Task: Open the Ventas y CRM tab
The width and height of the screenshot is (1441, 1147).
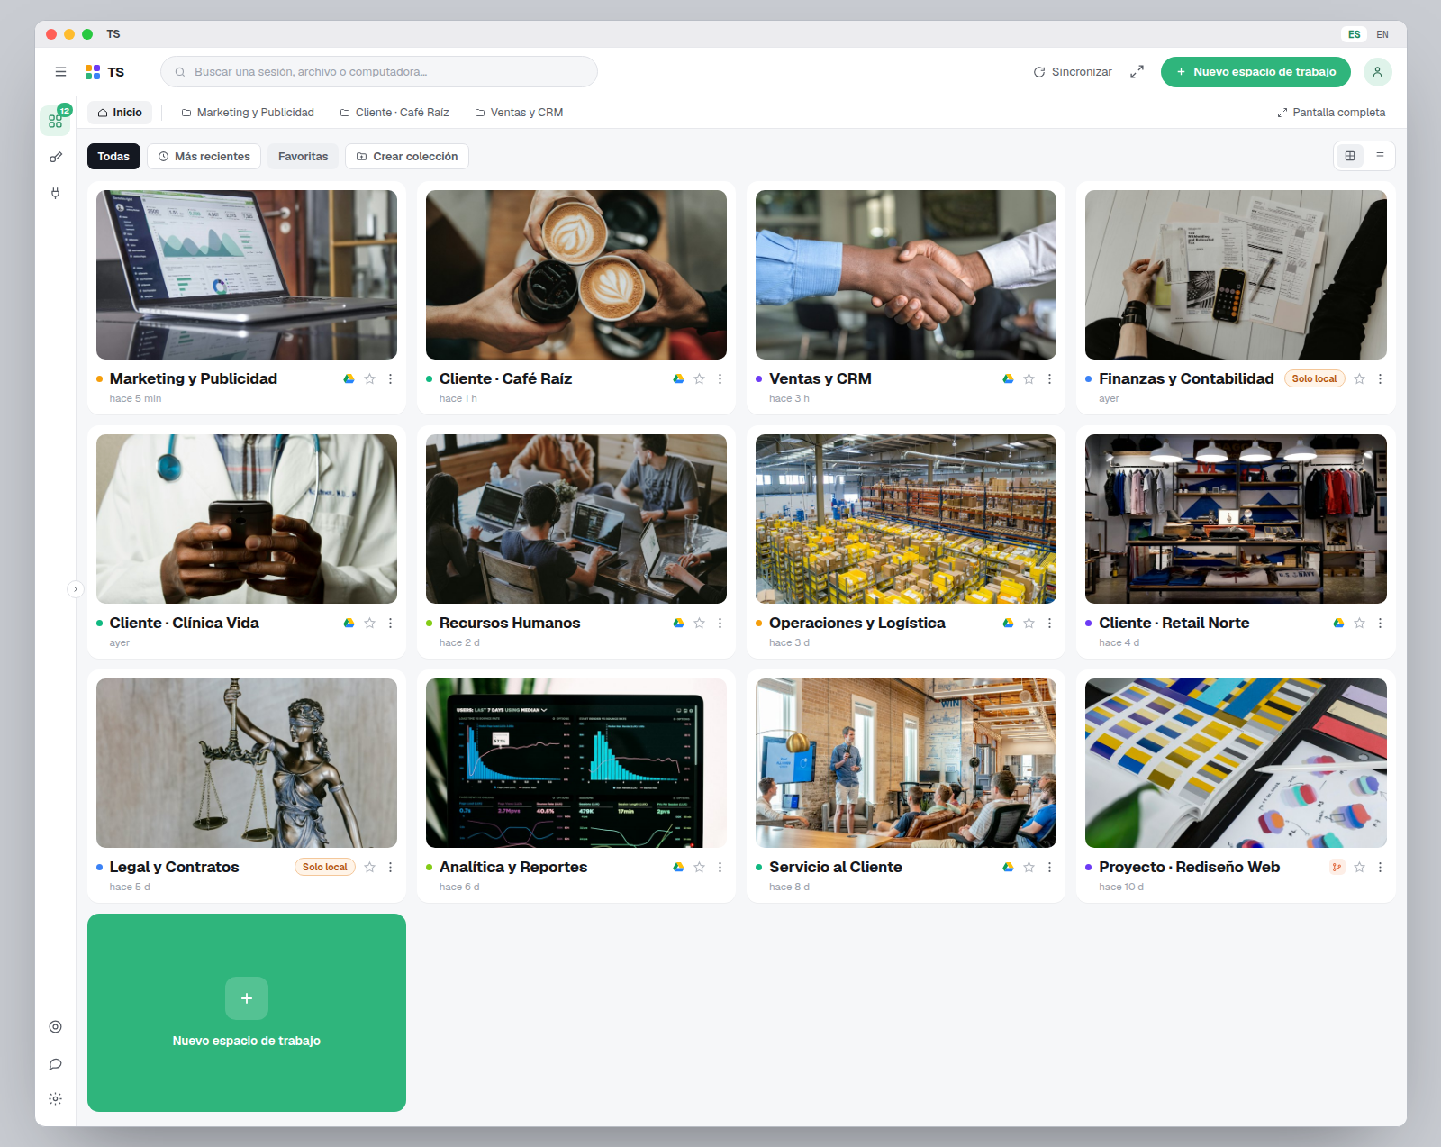Action: click(519, 113)
